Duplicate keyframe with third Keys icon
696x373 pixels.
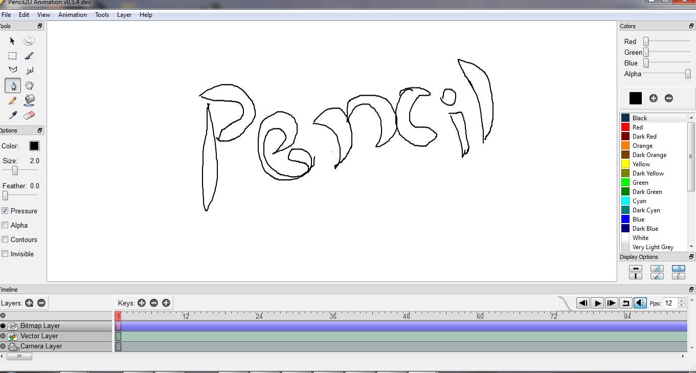pyautogui.click(x=166, y=303)
